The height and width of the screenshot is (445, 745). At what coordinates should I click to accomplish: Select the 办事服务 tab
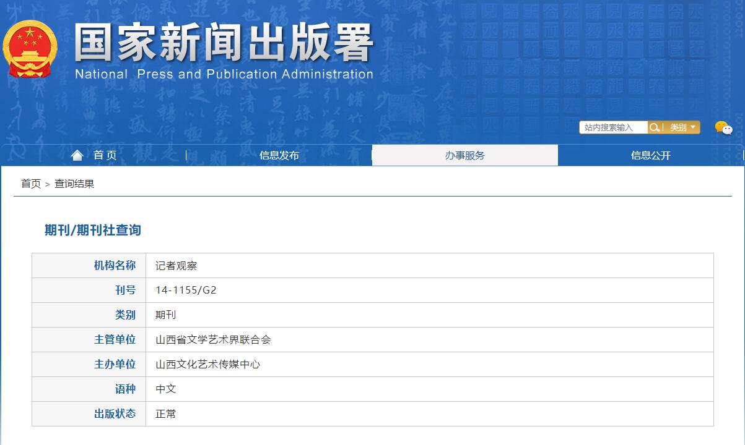click(464, 155)
